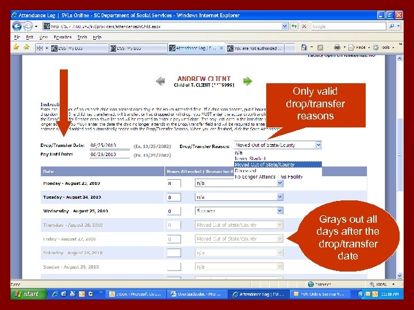The width and height of the screenshot is (414, 310).
Task: Open the Favorites menu
Action: (x=62, y=37)
